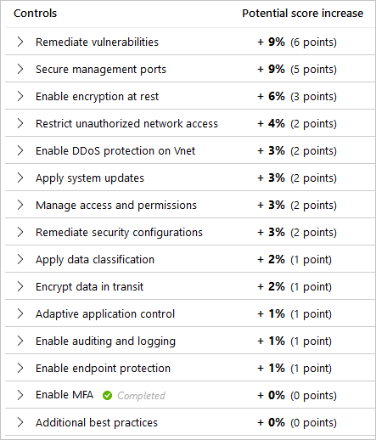Sort by the Controls column header
This screenshot has height=440, width=376.
point(35,14)
